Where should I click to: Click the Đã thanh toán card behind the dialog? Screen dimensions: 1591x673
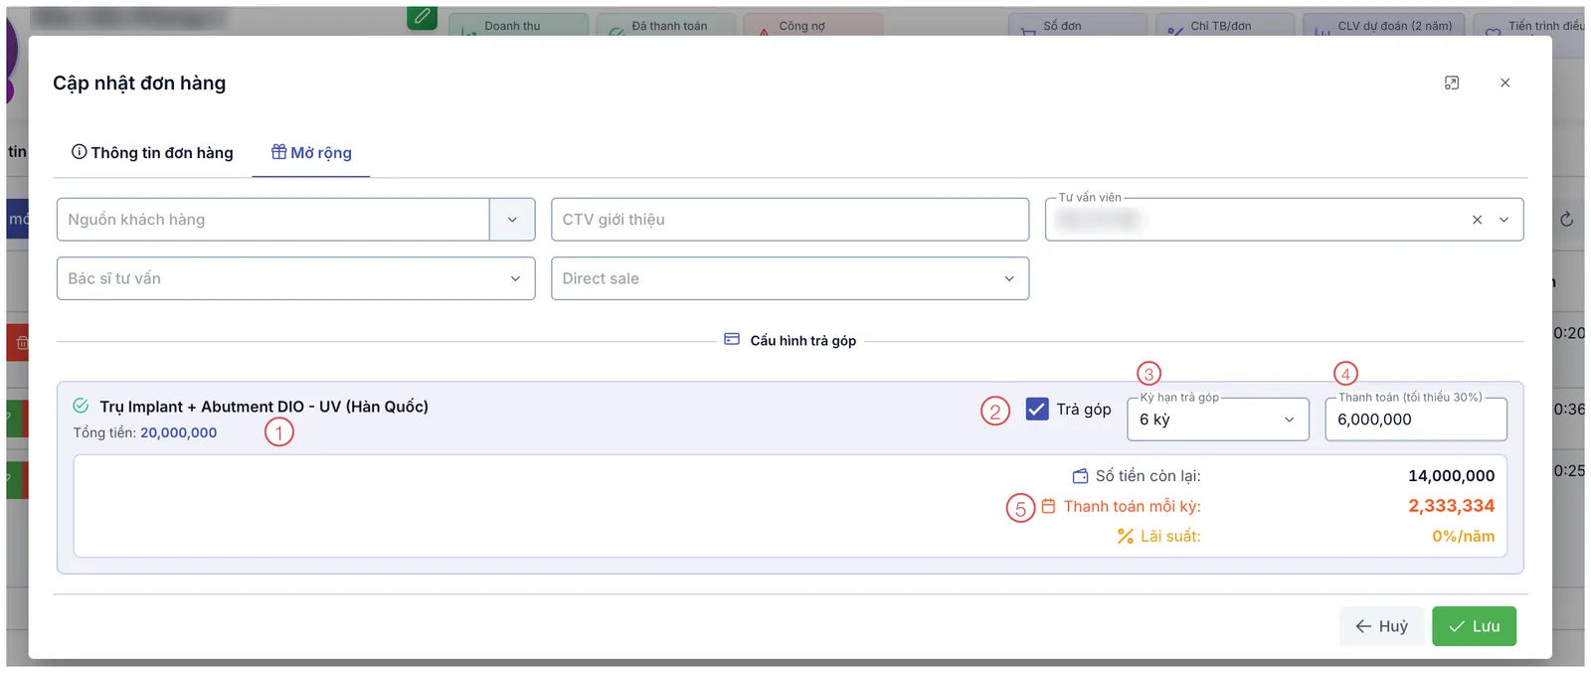(666, 25)
